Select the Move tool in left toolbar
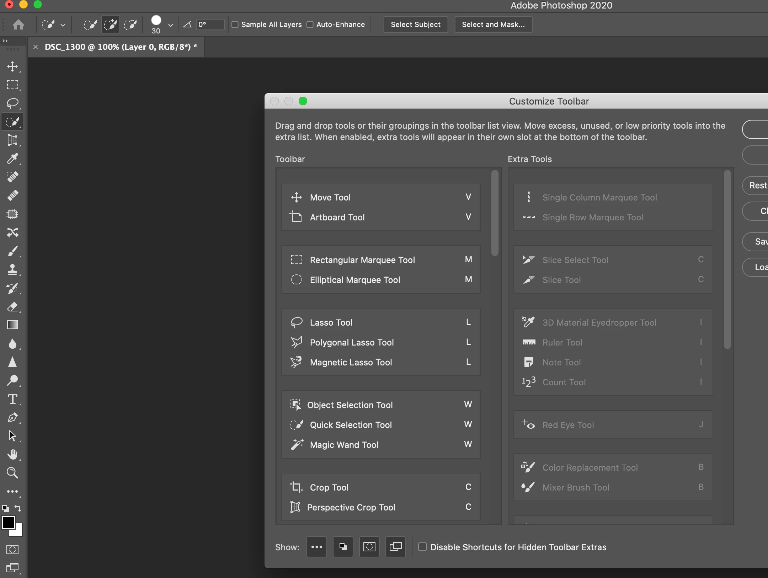Image resolution: width=768 pixels, height=578 pixels. (x=12, y=66)
